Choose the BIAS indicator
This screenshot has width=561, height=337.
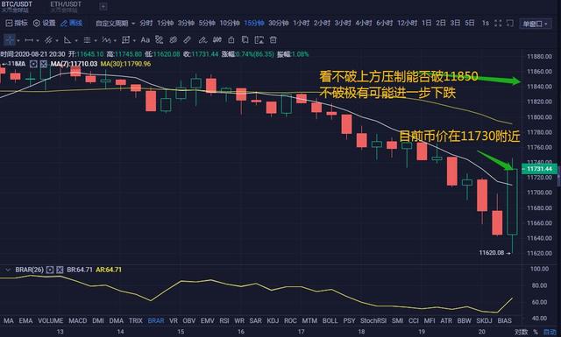505,321
